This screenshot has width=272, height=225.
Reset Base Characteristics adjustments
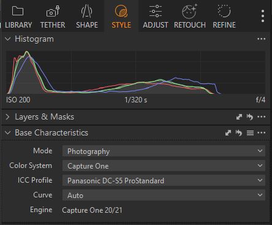[x=239, y=133]
